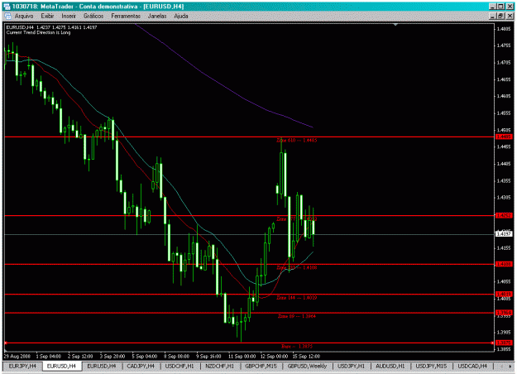Switch to the USDCAD,H4 chart tab
Image resolution: width=517 pixels, height=374 pixels.
click(472, 366)
